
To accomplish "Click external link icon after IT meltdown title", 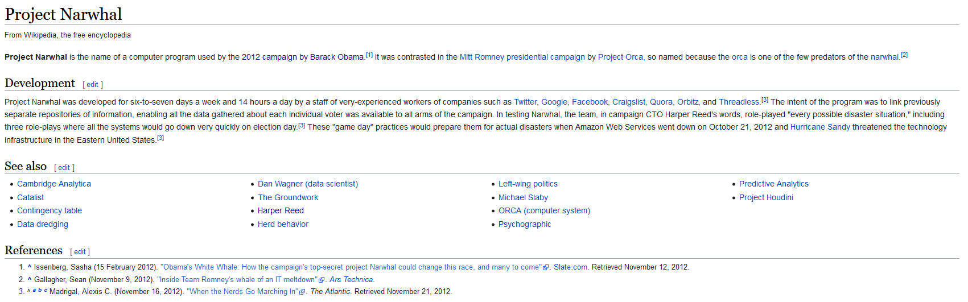I will pyautogui.click(x=322, y=280).
